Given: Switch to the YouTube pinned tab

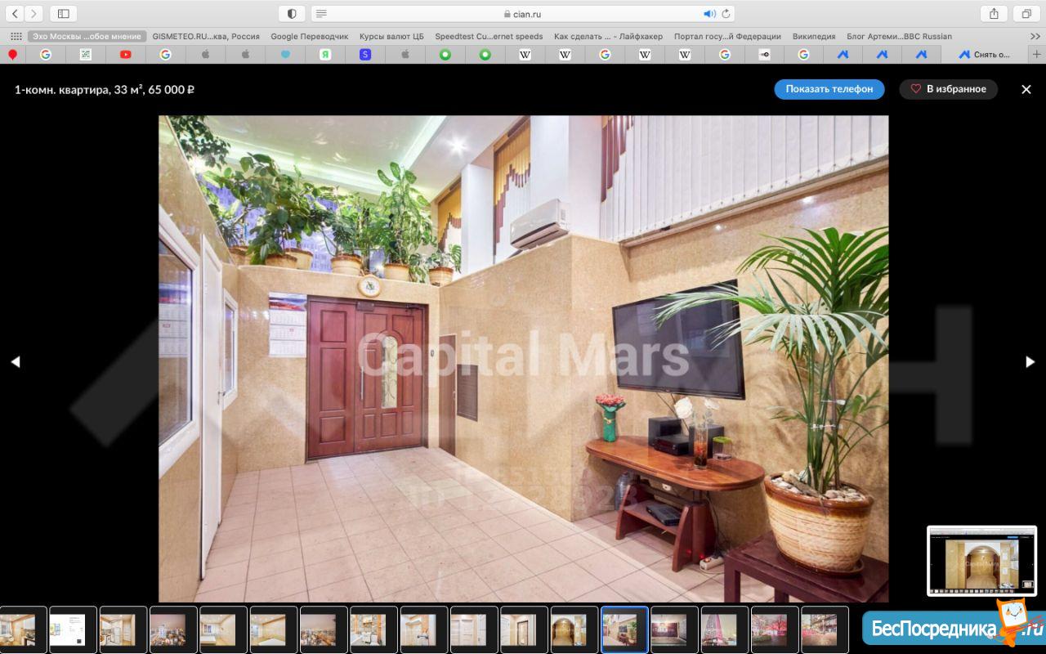Looking at the screenshot, I should (125, 54).
